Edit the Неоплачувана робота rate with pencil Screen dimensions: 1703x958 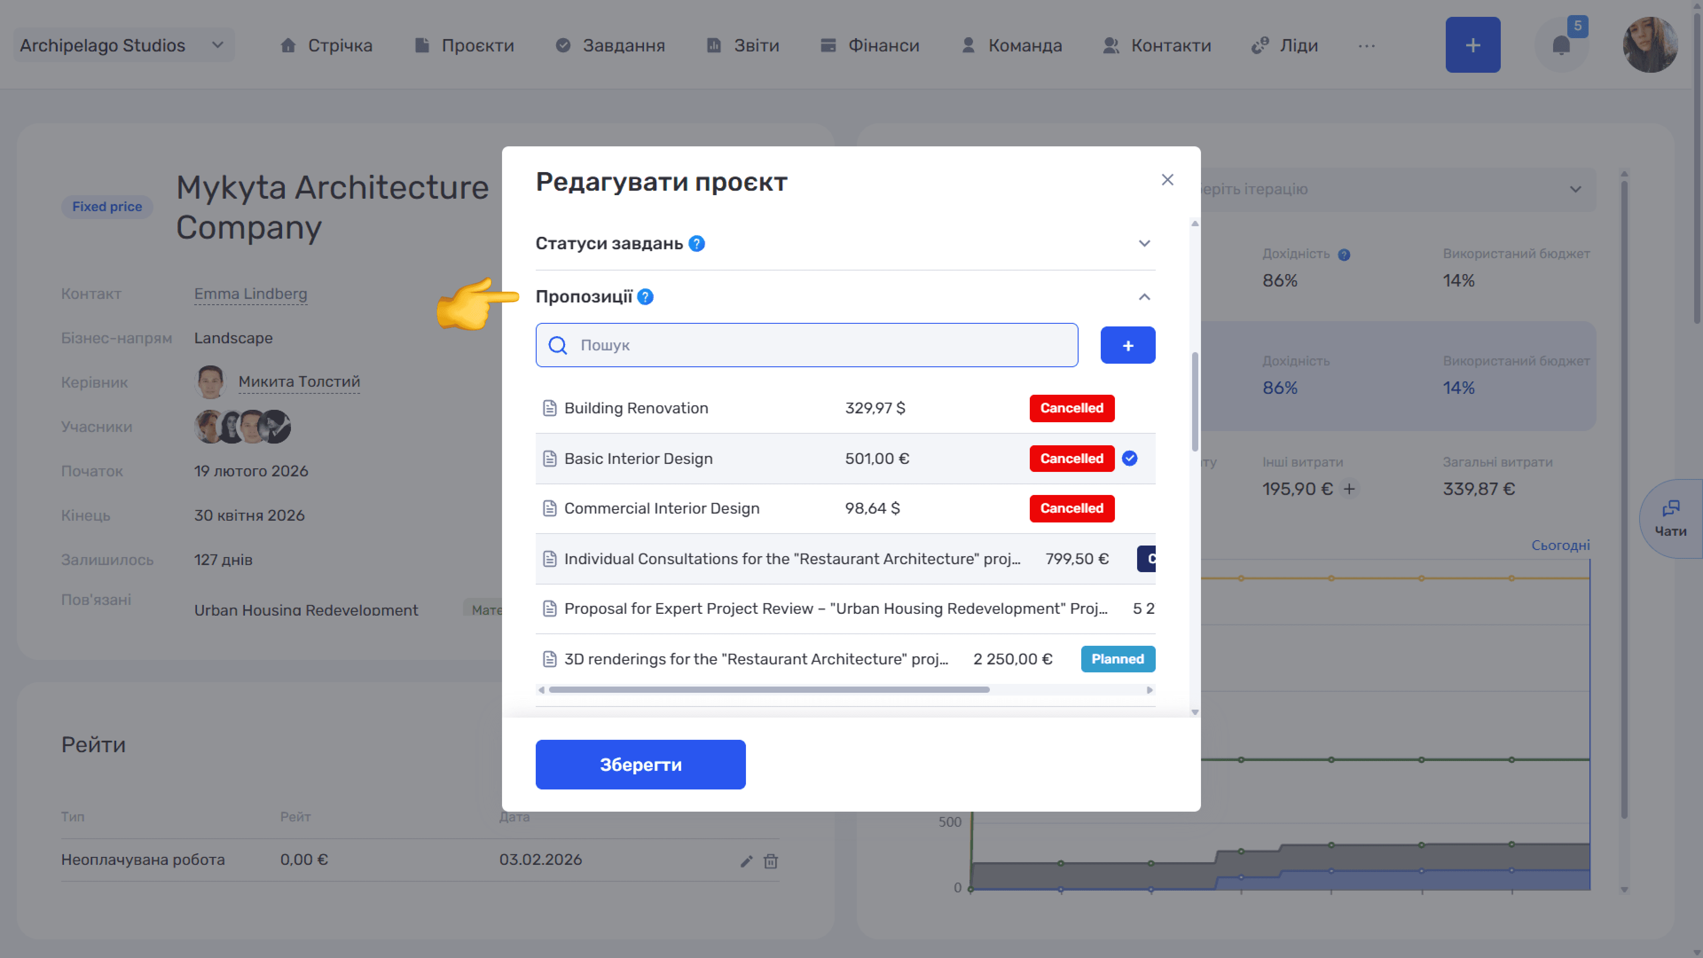pyautogui.click(x=746, y=861)
